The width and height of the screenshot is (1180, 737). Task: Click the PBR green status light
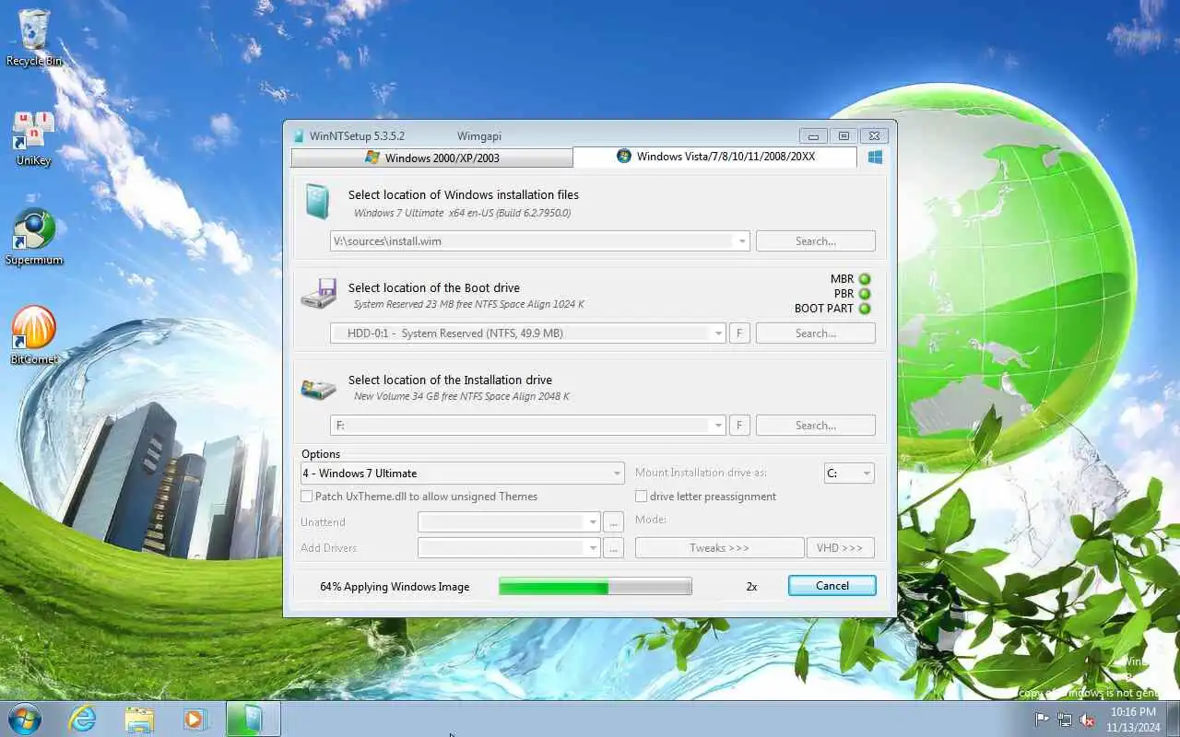pyautogui.click(x=865, y=294)
